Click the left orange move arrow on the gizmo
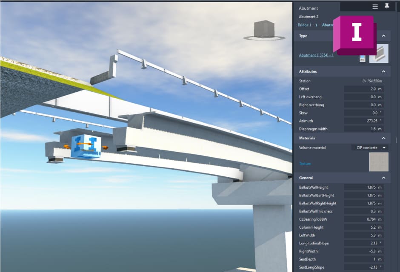Viewport: 400px width, 272px height. coord(66,147)
